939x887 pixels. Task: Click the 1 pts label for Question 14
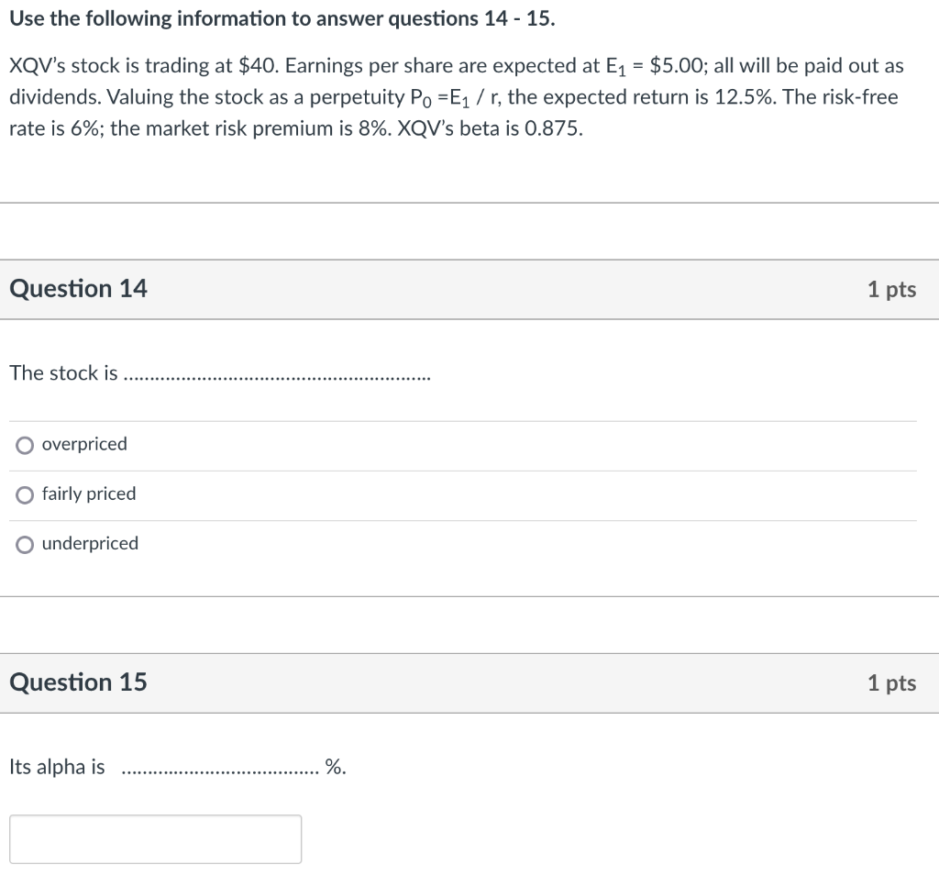point(891,288)
